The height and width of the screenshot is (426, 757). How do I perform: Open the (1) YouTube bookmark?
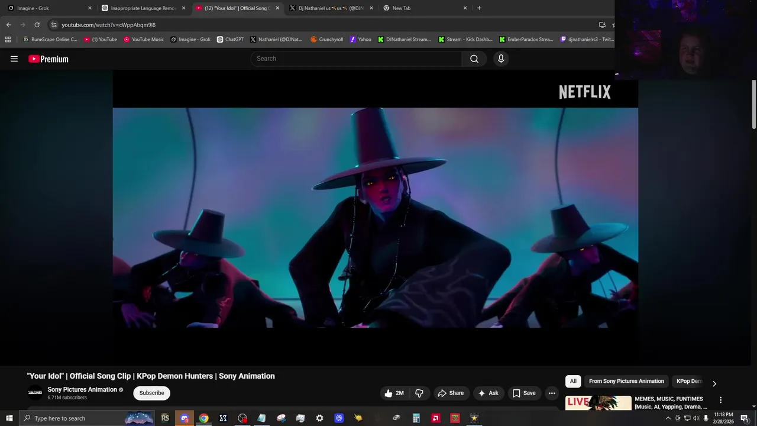point(100,40)
